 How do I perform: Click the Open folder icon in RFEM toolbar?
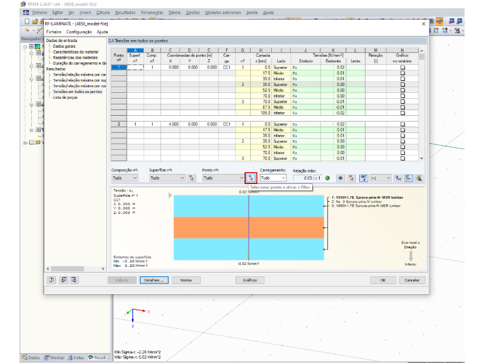(35, 21)
